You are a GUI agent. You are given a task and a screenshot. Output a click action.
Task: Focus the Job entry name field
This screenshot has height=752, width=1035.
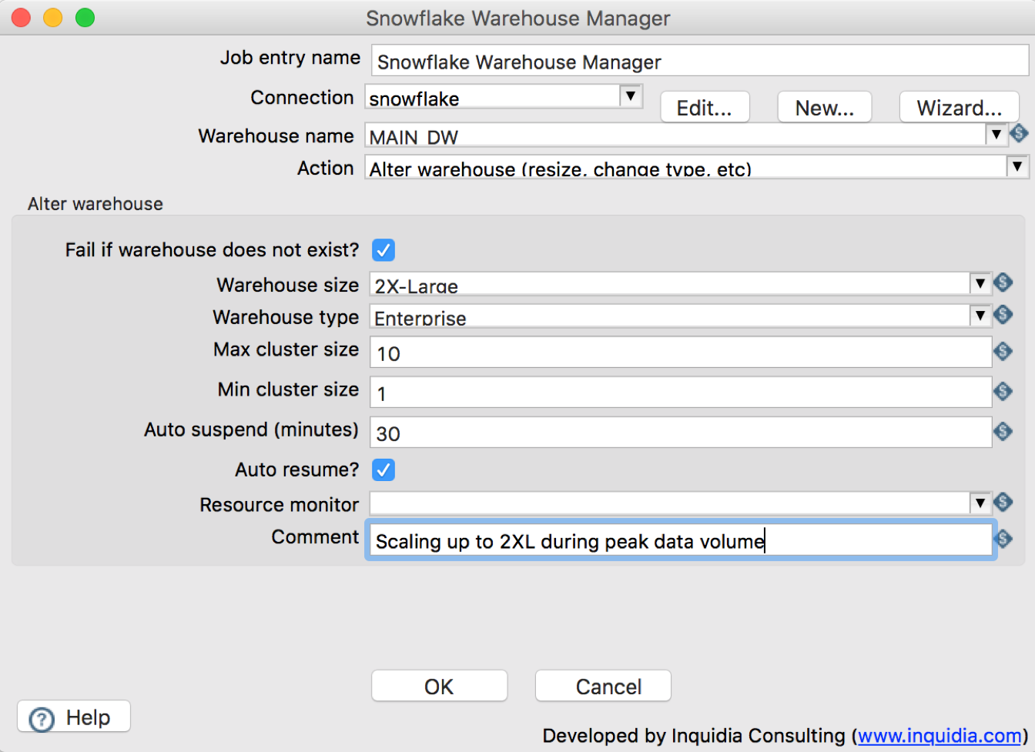700,61
